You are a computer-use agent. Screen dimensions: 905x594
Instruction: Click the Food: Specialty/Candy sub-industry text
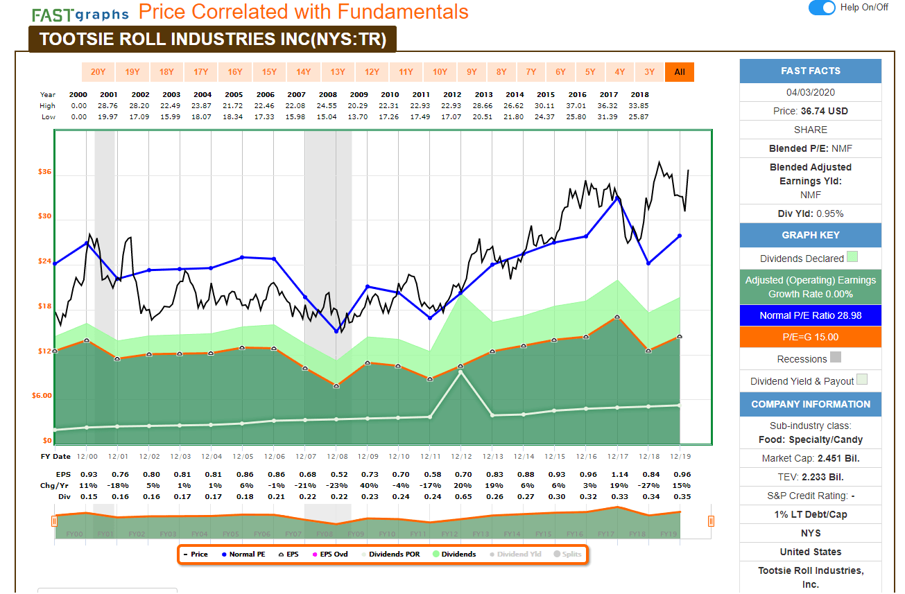[811, 439]
